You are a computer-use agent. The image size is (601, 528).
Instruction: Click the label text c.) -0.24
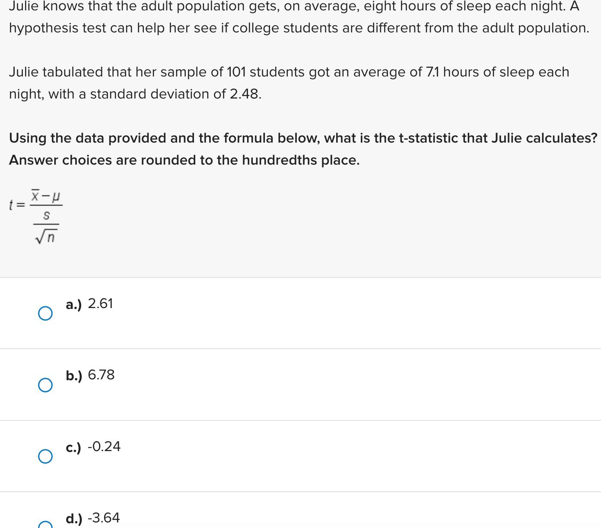[93, 447]
